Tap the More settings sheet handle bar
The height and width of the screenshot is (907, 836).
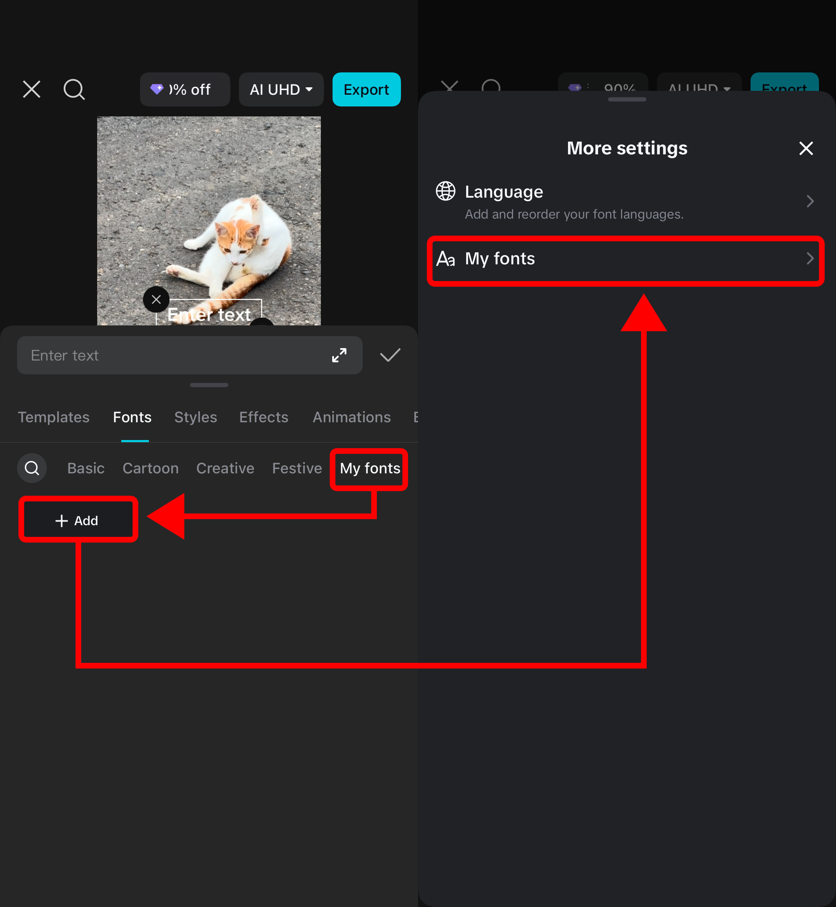(627, 99)
